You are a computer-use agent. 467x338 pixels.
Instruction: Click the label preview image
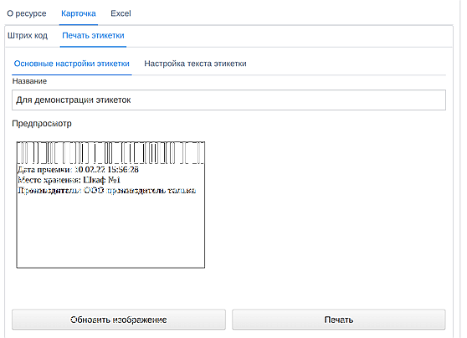[110, 205]
